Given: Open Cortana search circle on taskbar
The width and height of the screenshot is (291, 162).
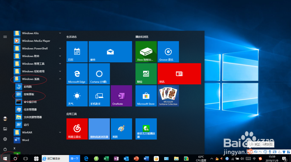Looking at the screenshot, I should 15,159.
